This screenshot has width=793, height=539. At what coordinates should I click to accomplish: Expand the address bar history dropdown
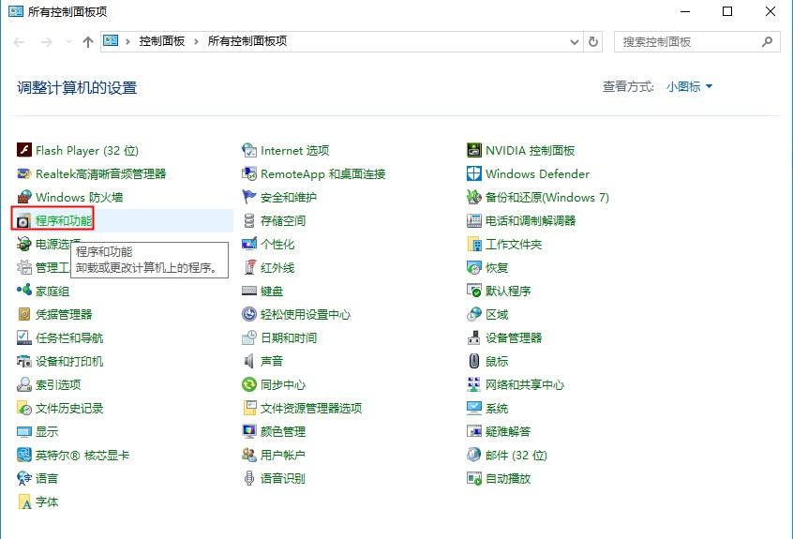click(574, 42)
